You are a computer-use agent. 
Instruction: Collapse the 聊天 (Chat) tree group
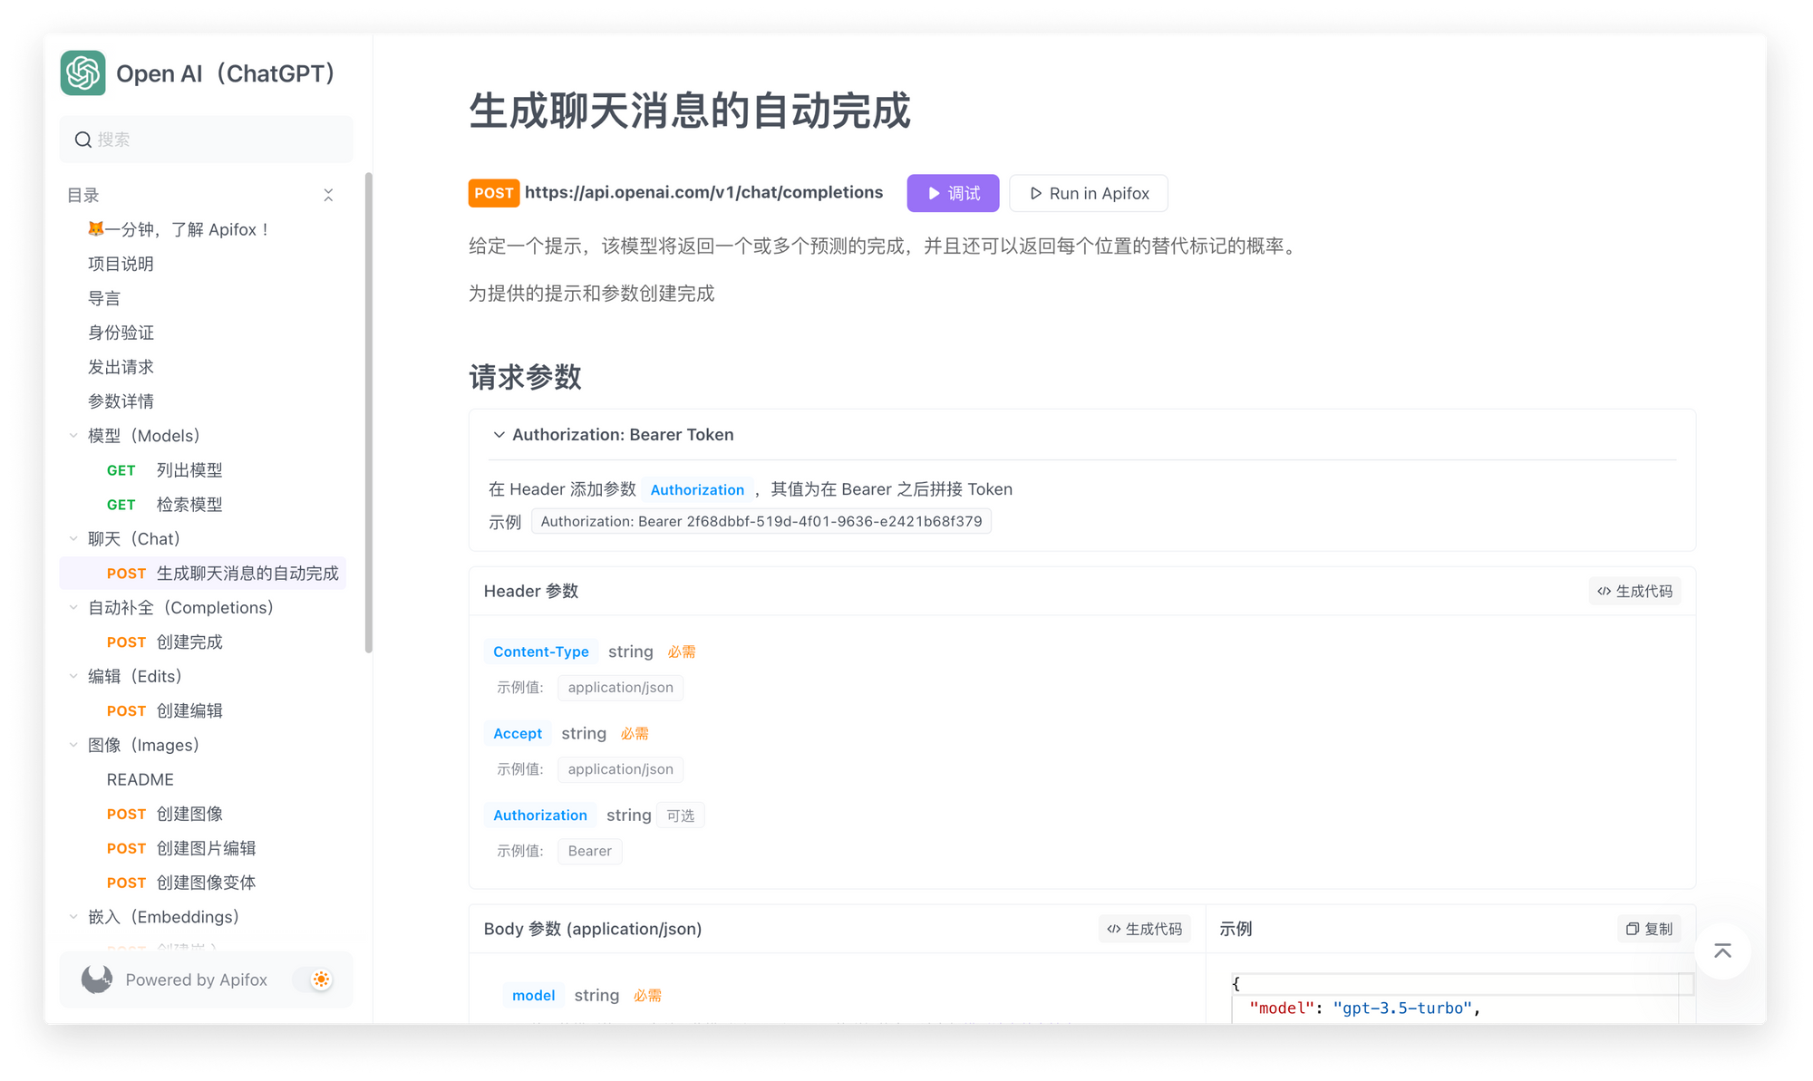(x=73, y=539)
